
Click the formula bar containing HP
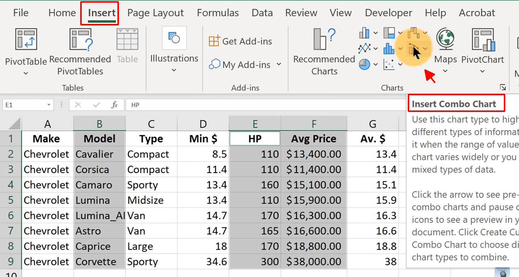[x=266, y=105]
